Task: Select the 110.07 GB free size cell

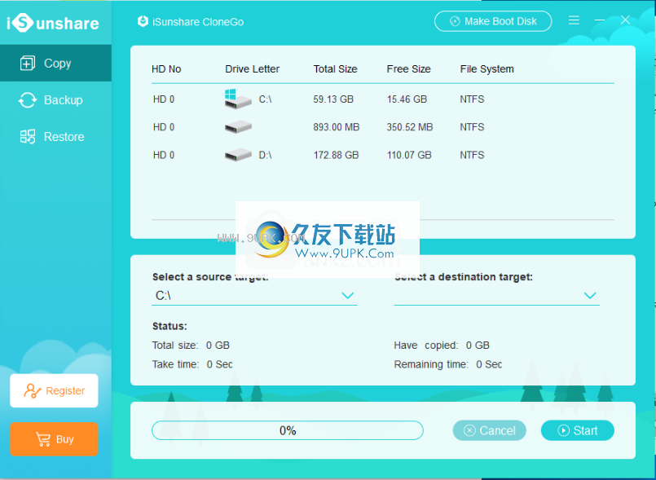Action: click(409, 156)
